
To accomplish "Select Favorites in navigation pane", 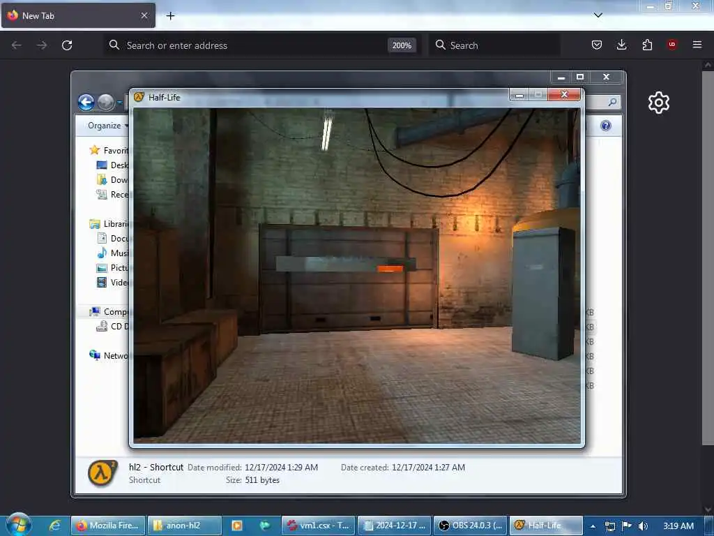I will click(109, 151).
